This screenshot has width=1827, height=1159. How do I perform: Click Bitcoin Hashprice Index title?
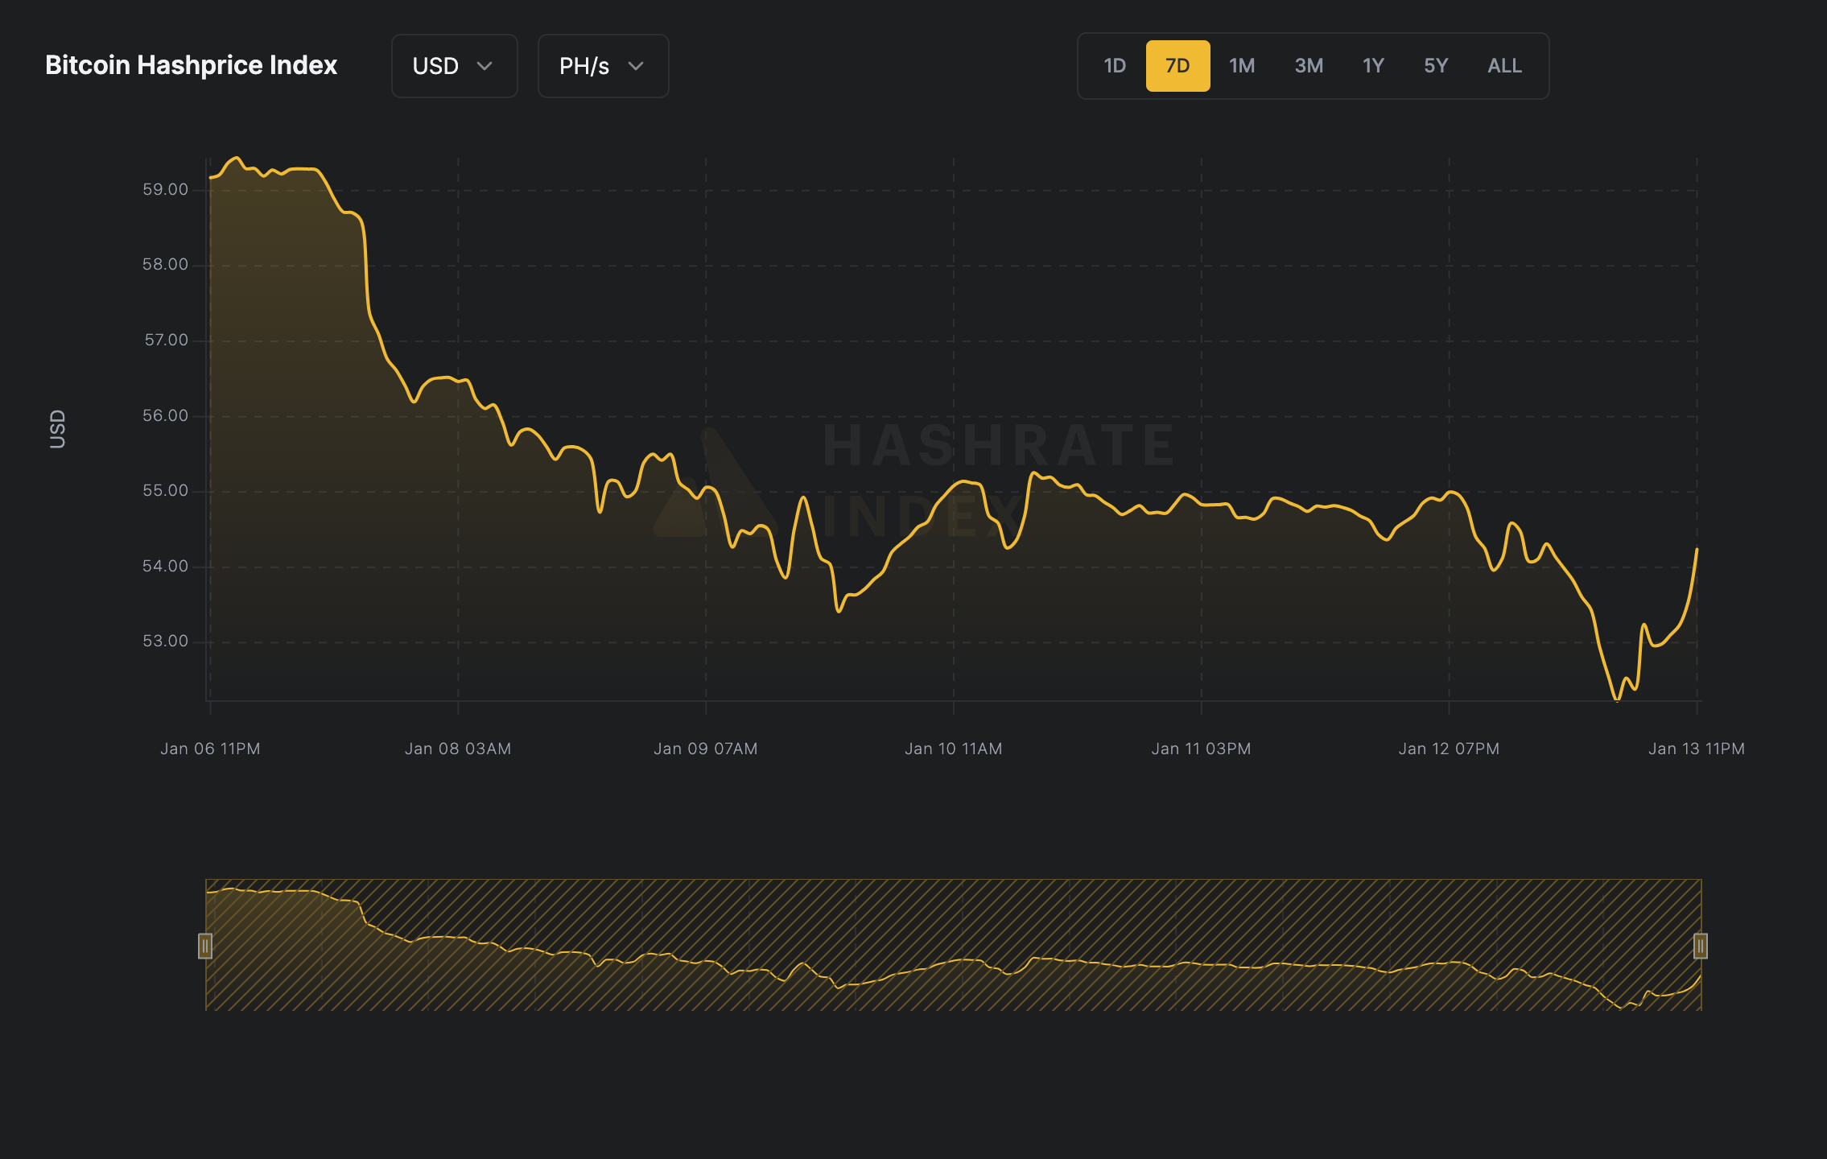tap(191, 65)
